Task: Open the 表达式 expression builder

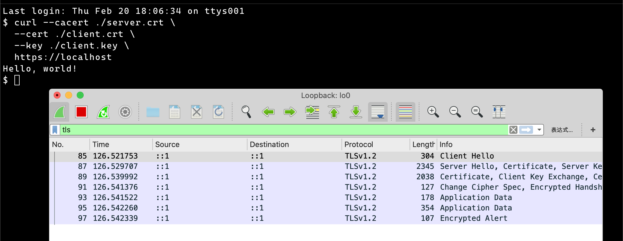Action: click(x=562, y=130)
